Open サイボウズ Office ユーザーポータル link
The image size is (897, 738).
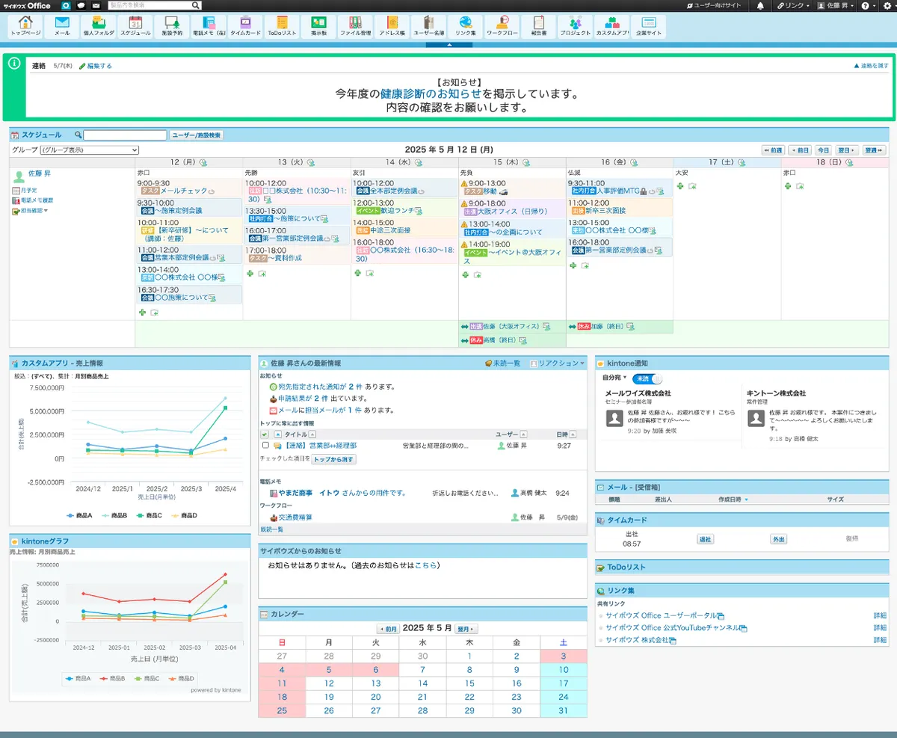pyautogui.click(x=661, y=615)
